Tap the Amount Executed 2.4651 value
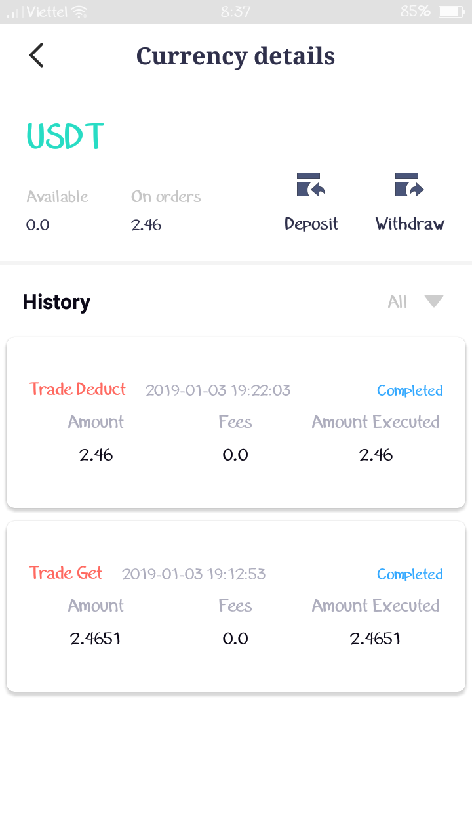This screenshot has height=840, width=472. (375, 639)
